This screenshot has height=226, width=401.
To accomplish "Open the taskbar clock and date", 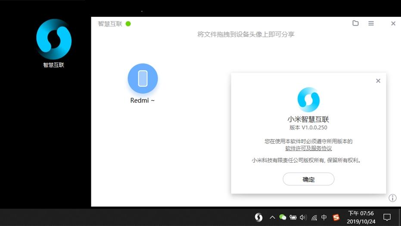I will click(x=361, y=217).
